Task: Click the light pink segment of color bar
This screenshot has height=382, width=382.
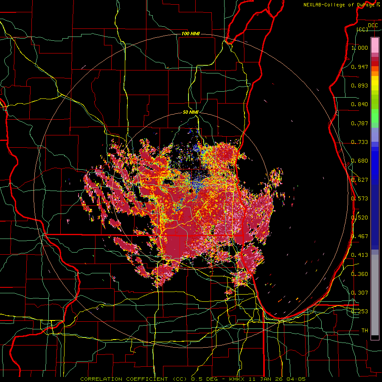Action: click(x=375, y=45)
